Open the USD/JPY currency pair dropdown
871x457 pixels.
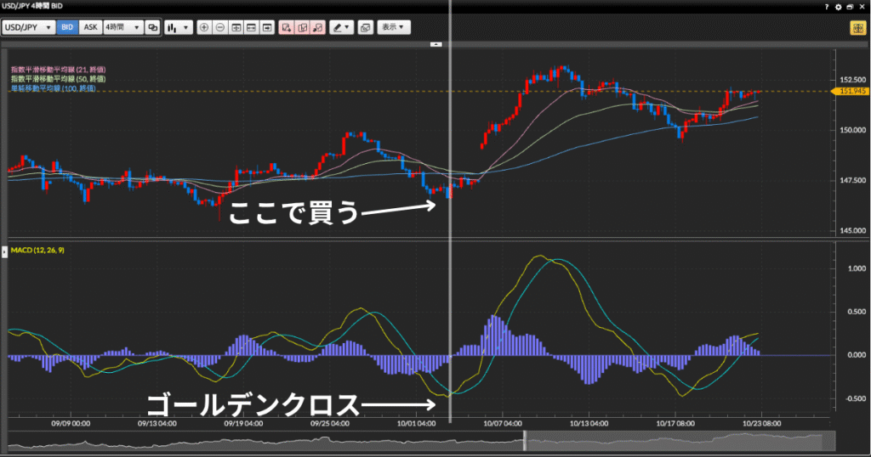pos(29,27)
